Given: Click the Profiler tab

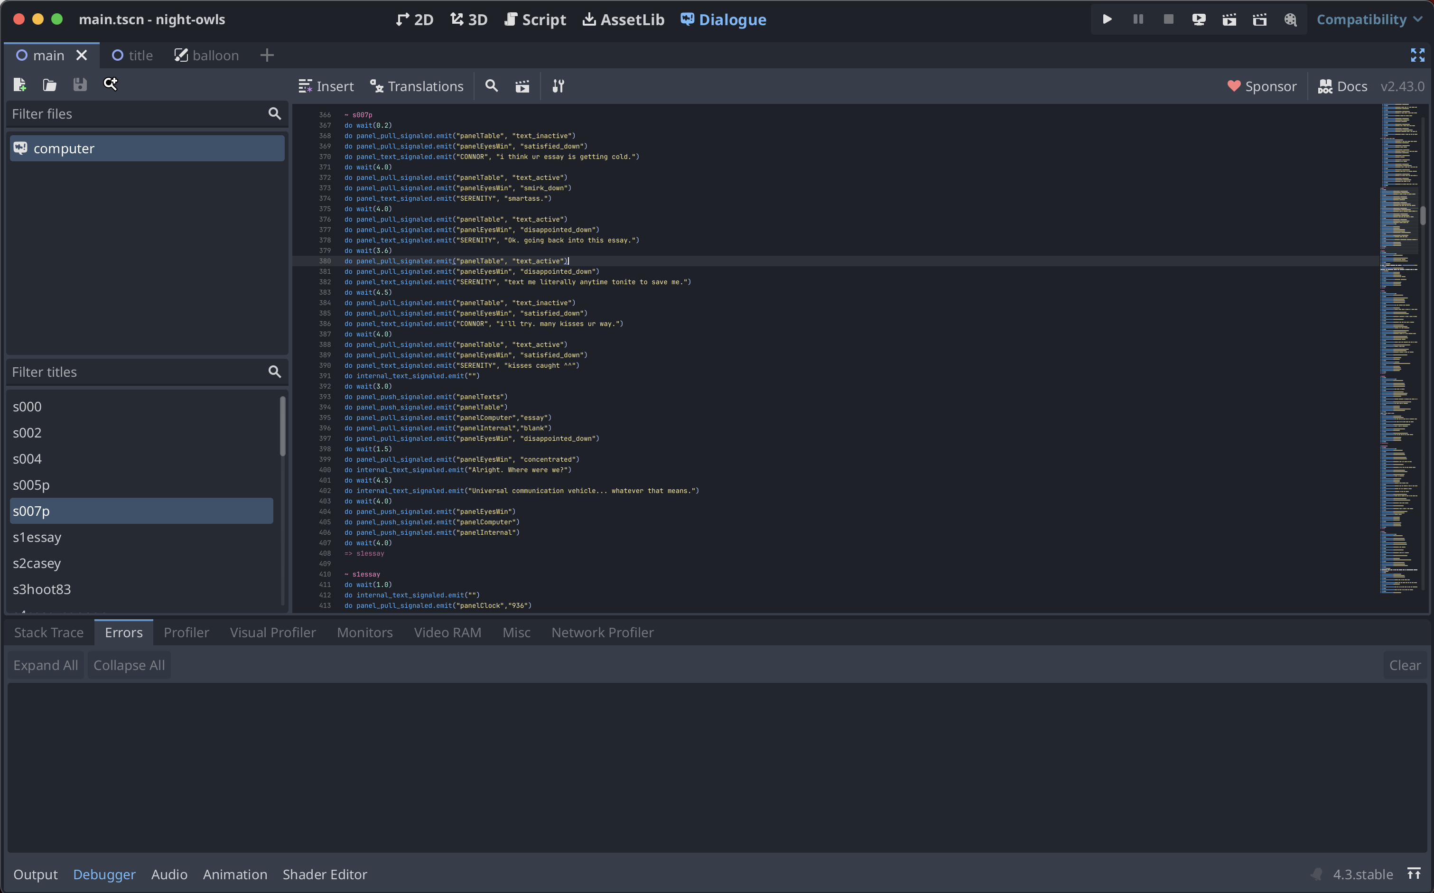Looking at the screenshot, I should pos(185,633).
